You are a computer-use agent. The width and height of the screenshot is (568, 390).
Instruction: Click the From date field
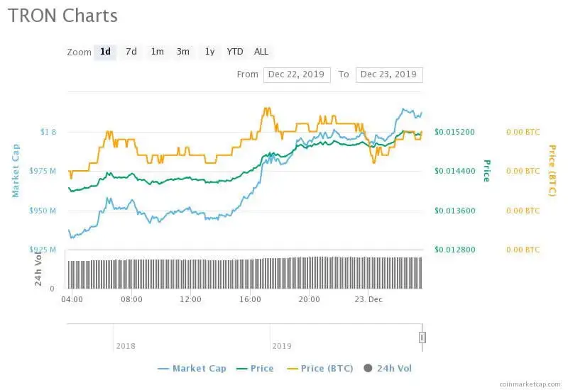pos(297,74)
